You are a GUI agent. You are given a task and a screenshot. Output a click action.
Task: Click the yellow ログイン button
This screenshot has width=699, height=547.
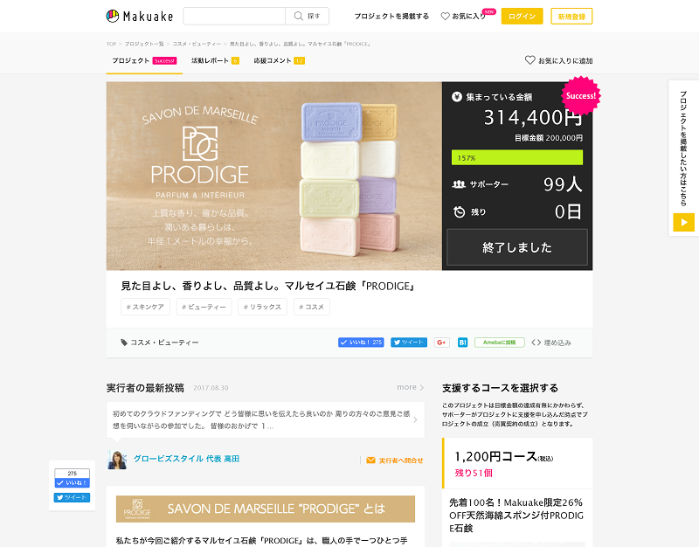tap(522, 16)
